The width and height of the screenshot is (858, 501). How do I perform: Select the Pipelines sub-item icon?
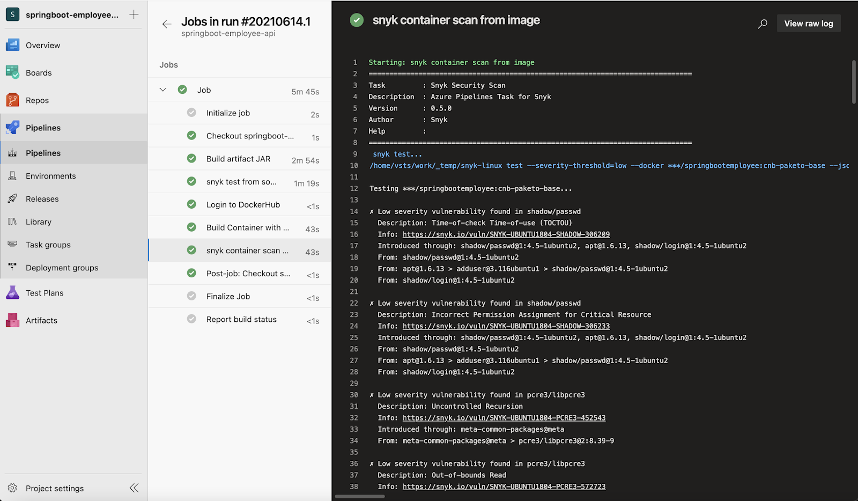coord(12,153)
